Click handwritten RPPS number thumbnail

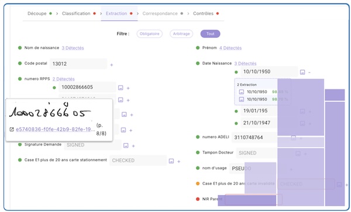click(x=50, y=110)
